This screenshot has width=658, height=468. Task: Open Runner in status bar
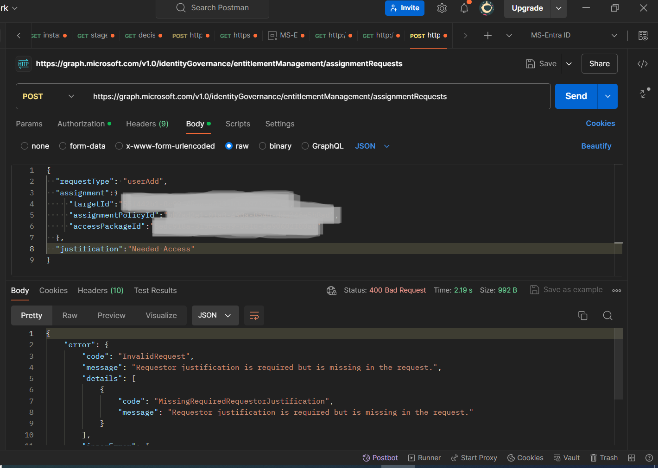click(424, 458)
